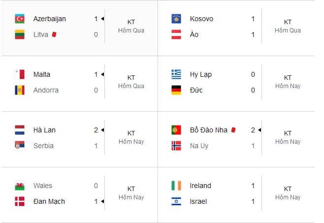Click the Wales dragon flag icon
324x223 pixels.
coord(20,186)
